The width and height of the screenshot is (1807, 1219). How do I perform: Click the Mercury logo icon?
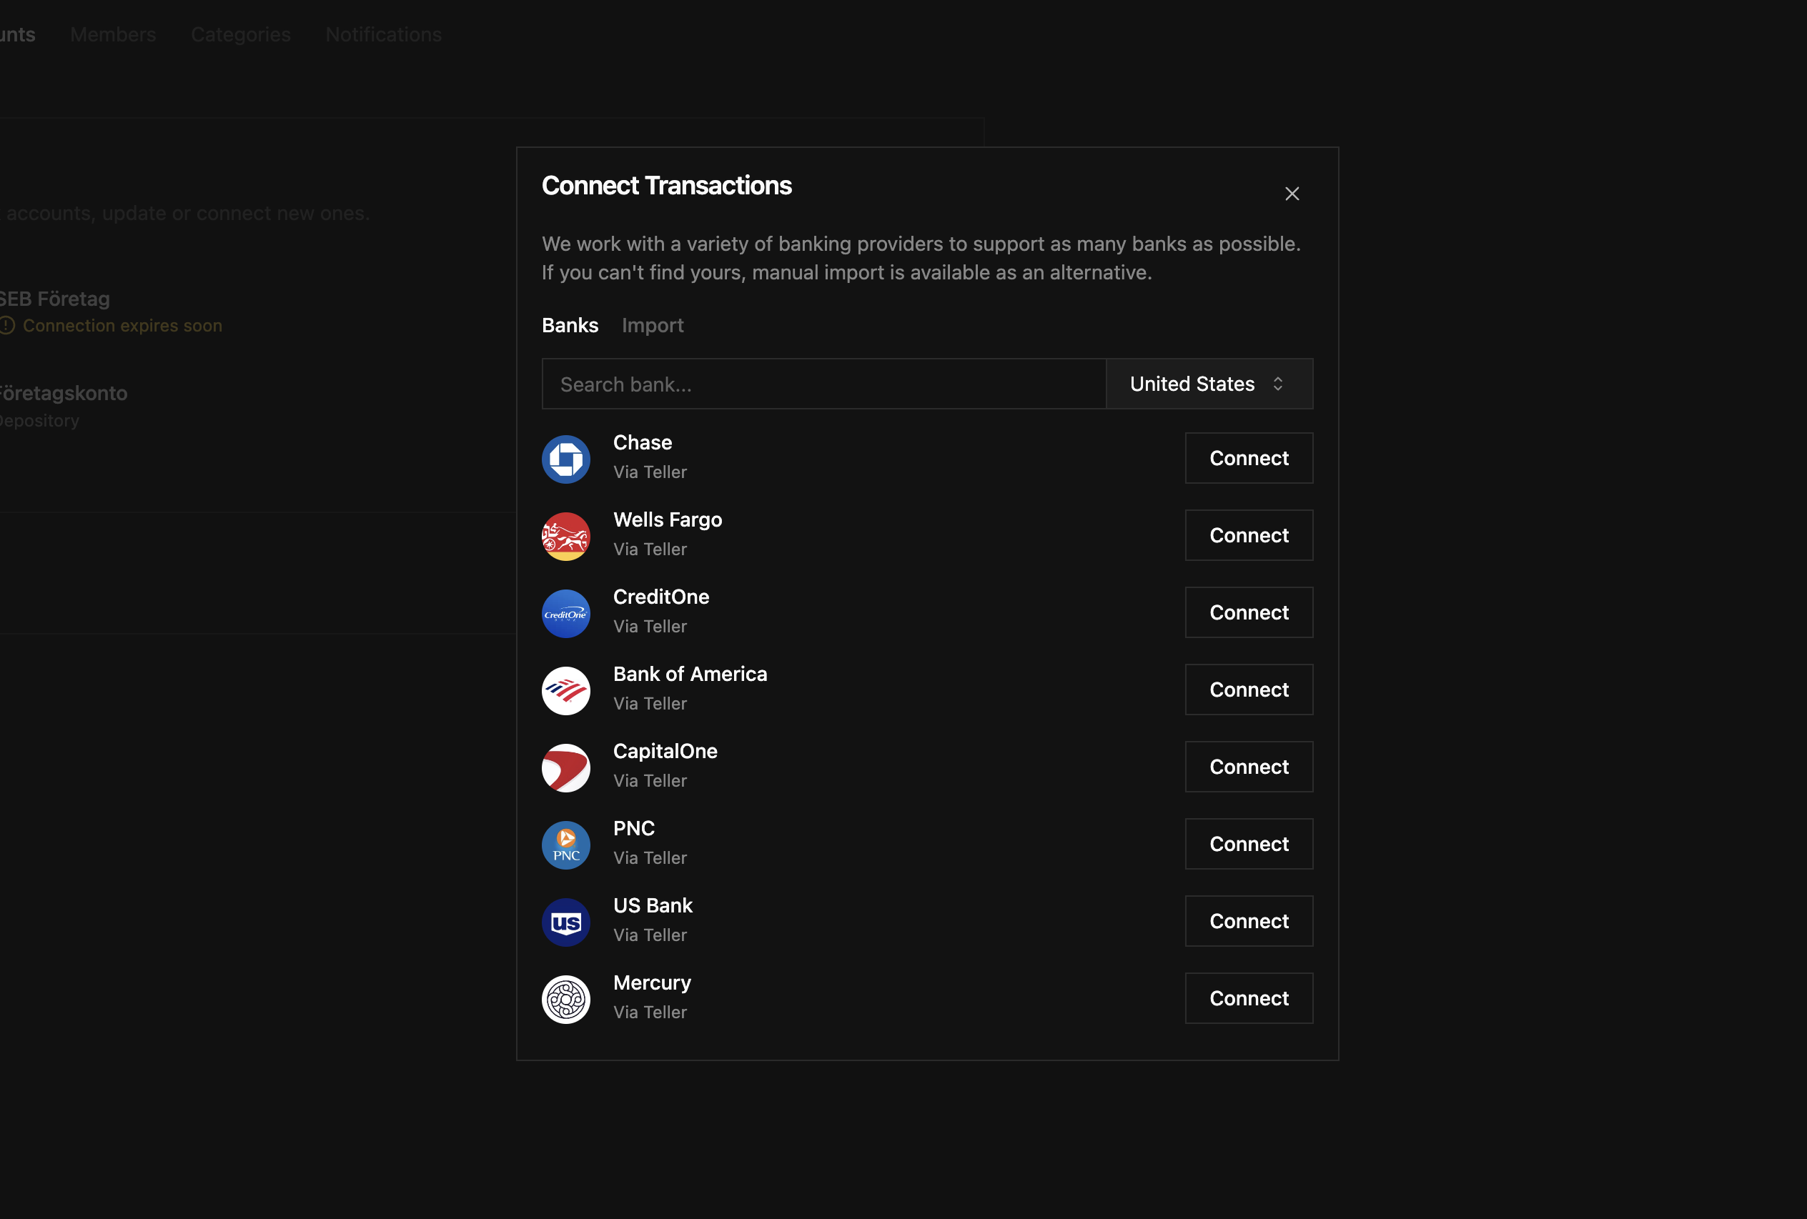(565, 999)
